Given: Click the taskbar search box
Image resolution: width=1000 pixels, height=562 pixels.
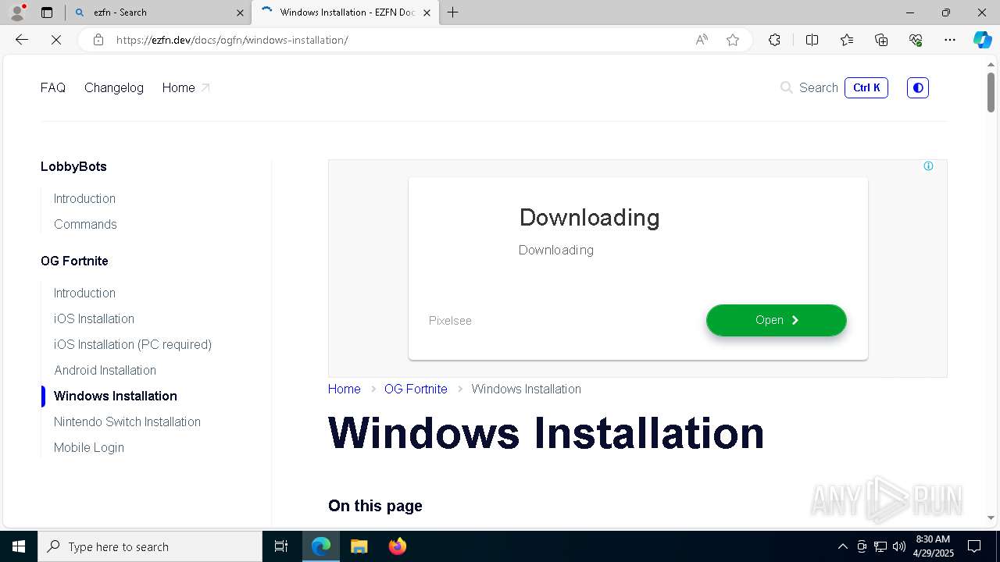Looking at the screenshot, I should point(150,546).
